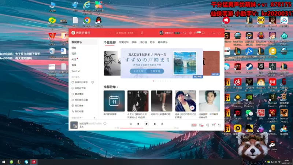Image resolution: width=293 pixels, height=165 pixels.
Task: Select 发现音乐 in the sidebar
Action: [84, 42]
